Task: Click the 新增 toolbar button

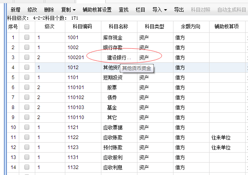Action: (16, 9)
